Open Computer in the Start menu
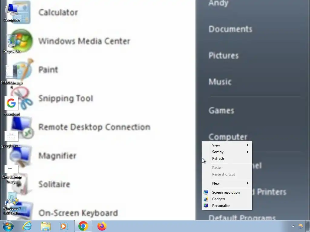 [x=228, y=137]
